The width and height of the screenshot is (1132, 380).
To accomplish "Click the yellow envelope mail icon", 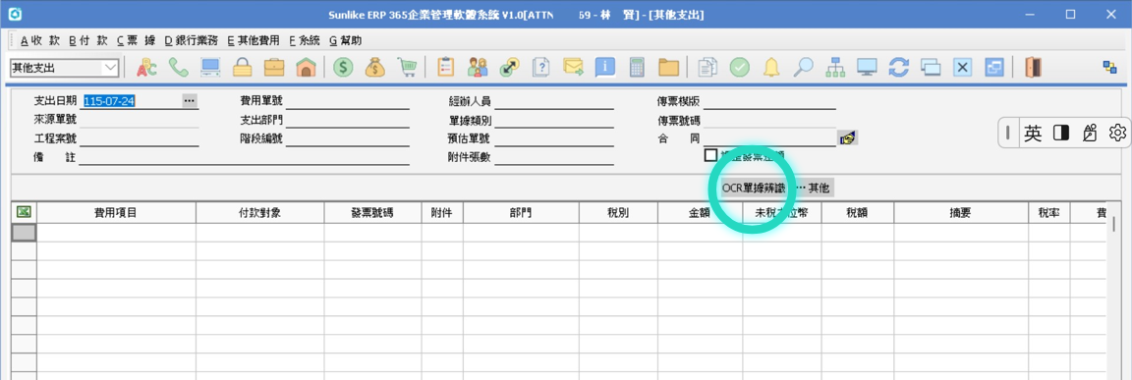I will [x=573, y=67].
